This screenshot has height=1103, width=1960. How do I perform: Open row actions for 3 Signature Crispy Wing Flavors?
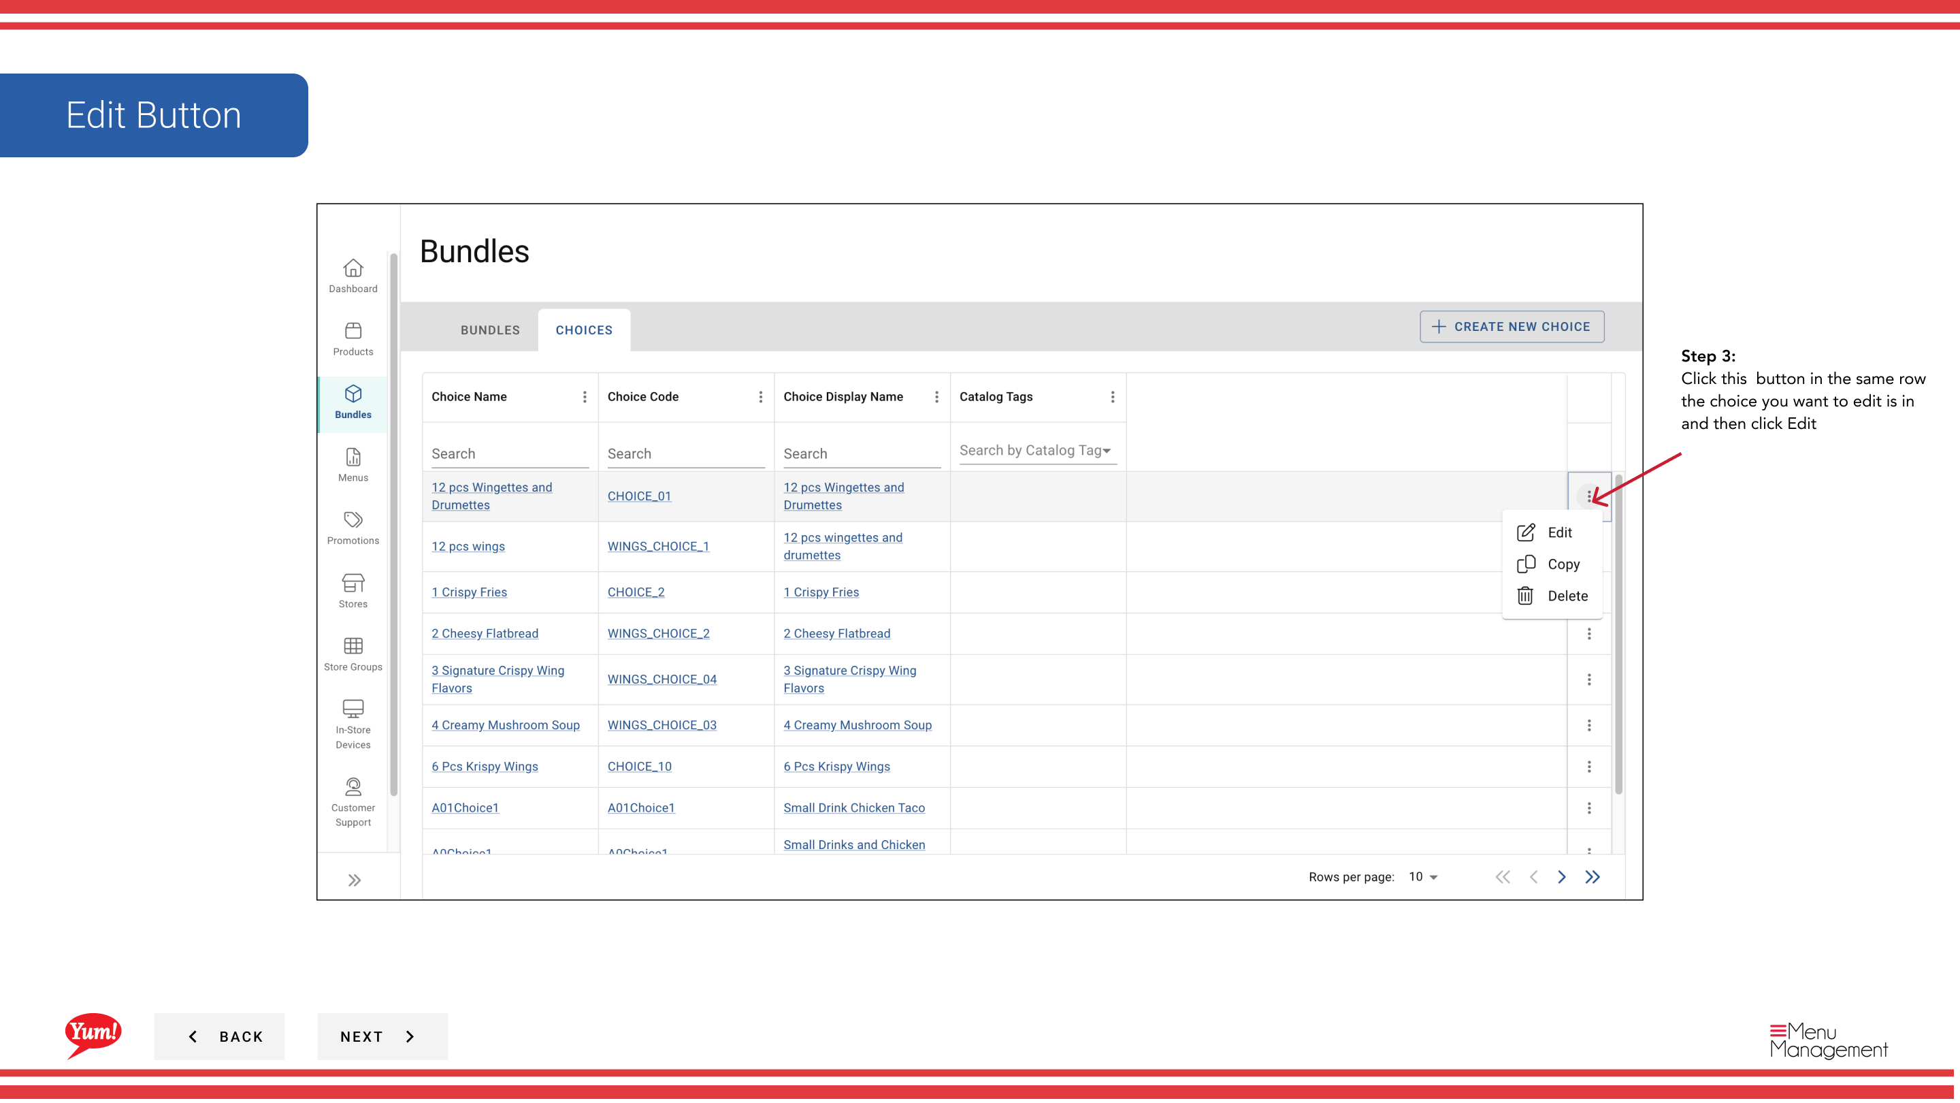[x=1588, y=679]
